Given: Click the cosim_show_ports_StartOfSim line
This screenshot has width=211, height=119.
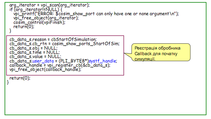Looking at the screenshot, I should click(x=64, y=44).
